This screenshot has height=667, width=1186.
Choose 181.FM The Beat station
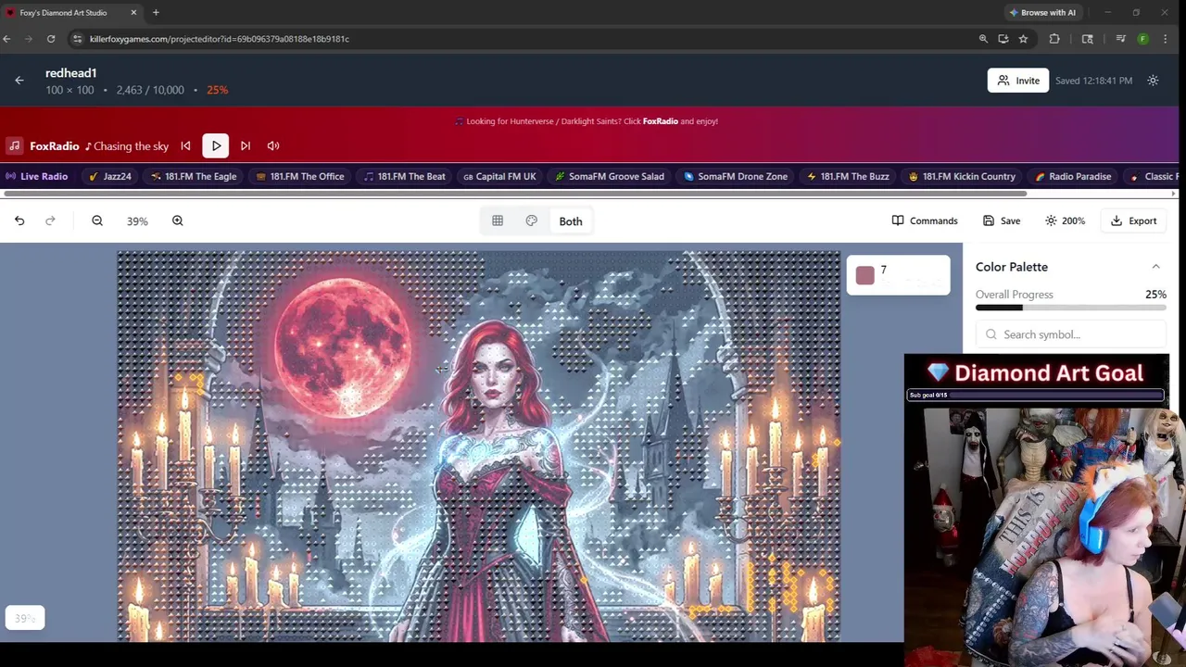click(405, 176)
